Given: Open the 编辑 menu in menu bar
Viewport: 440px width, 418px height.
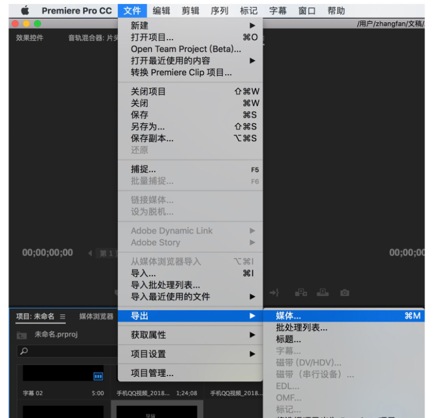Looking at the screenshot, I should point(162,11).
